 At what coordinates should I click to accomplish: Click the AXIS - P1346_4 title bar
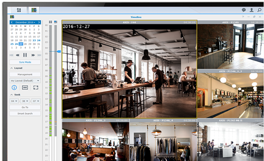(x=163, y=120)
